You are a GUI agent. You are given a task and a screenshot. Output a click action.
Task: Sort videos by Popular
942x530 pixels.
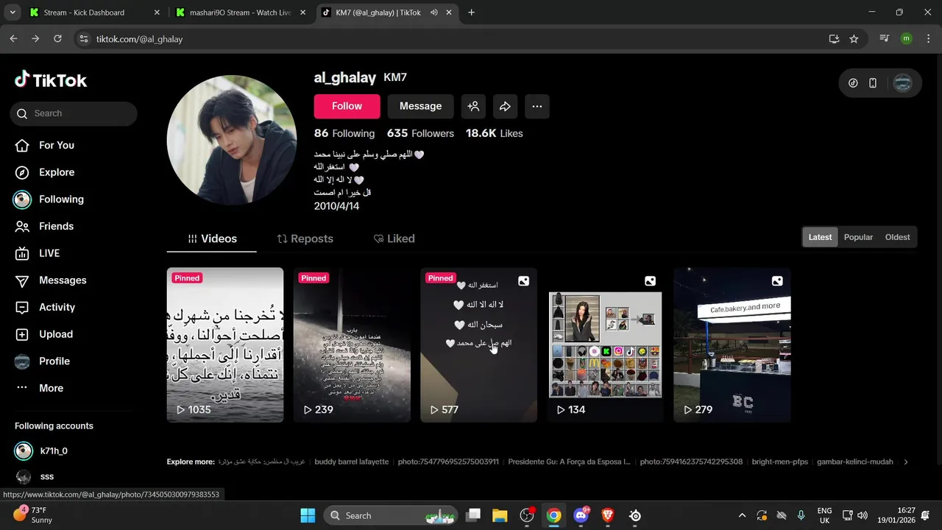858,237
